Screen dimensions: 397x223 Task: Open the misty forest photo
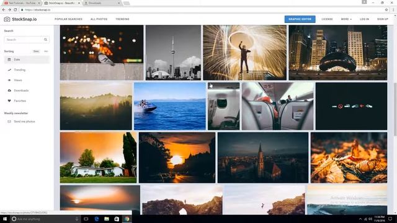click(96, 106)
